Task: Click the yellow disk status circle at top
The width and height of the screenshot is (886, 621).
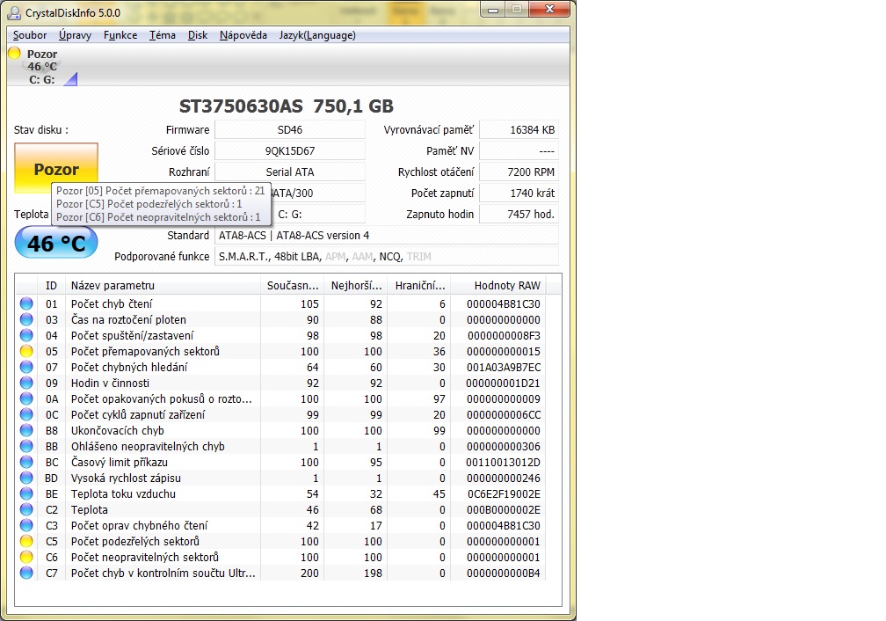Action: point(14,53)
